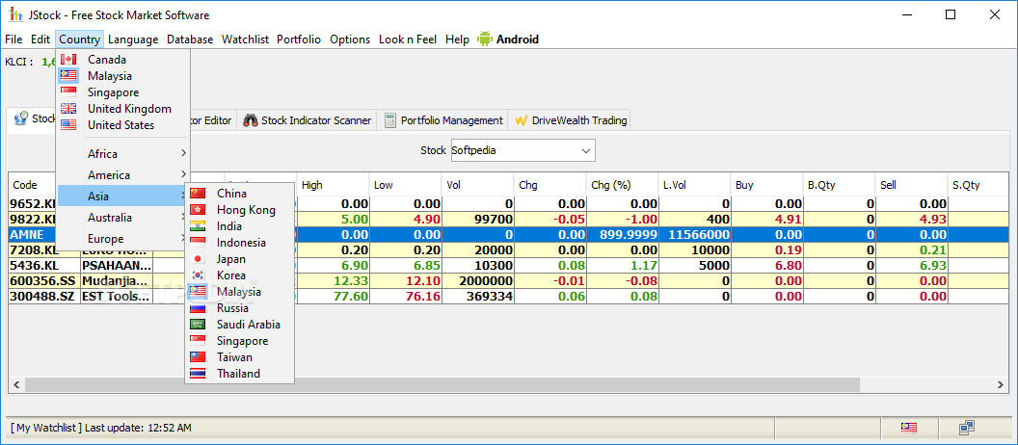Click the Canada flag icon in the Country menu
The width and height of the screenshot is (1018, 445).
point(68,60)
